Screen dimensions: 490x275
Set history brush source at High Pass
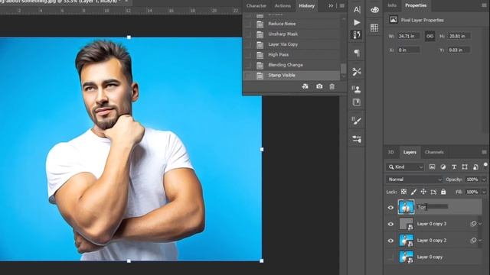coord(248,54)
